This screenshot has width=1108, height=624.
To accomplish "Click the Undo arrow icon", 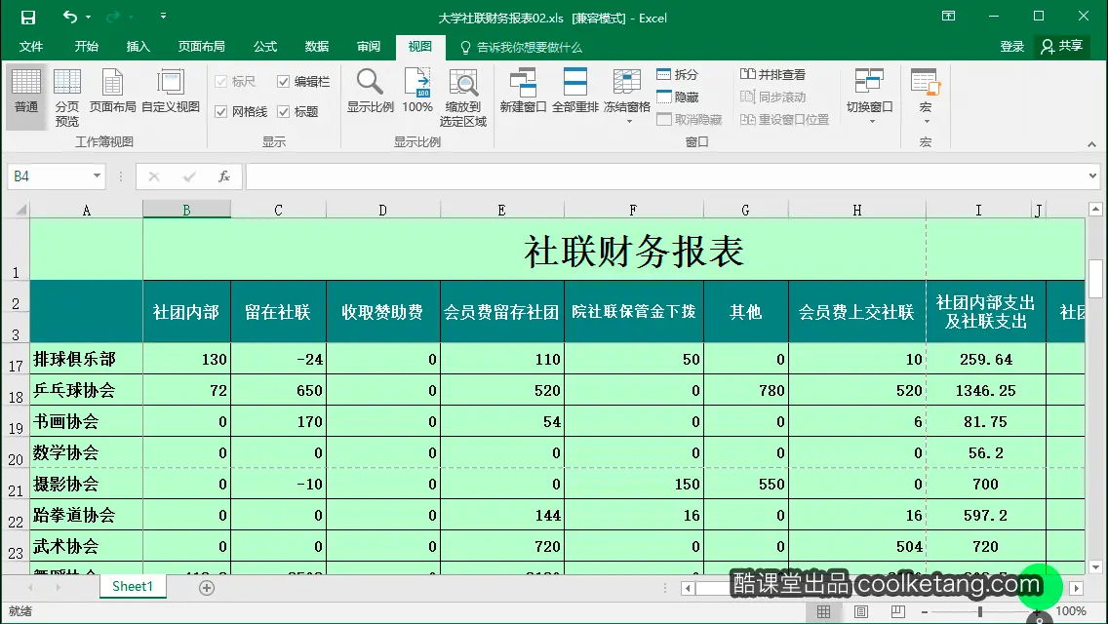I will 69,17.
